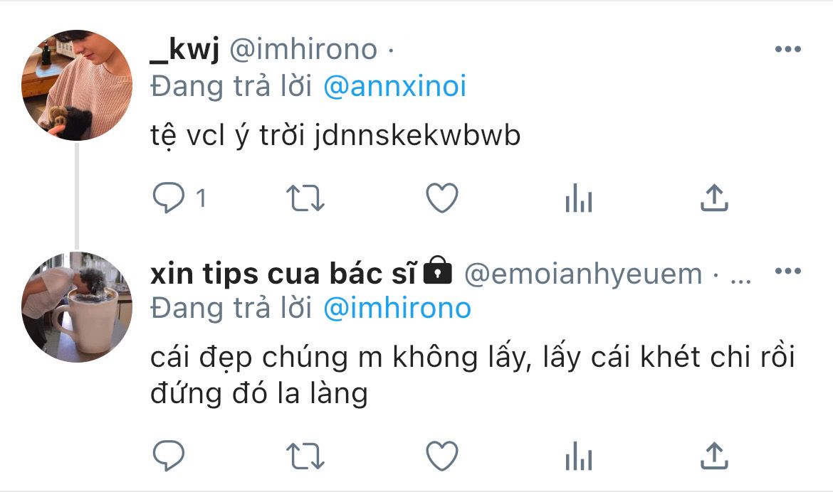Open _kwj display name profile
Screen dimensions: 833x492
(x=184, y=49)
